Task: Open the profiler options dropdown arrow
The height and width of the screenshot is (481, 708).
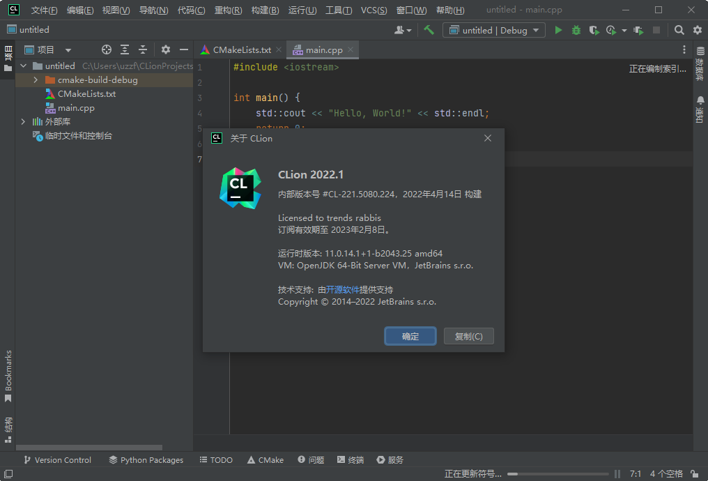Action: (624, 31)
